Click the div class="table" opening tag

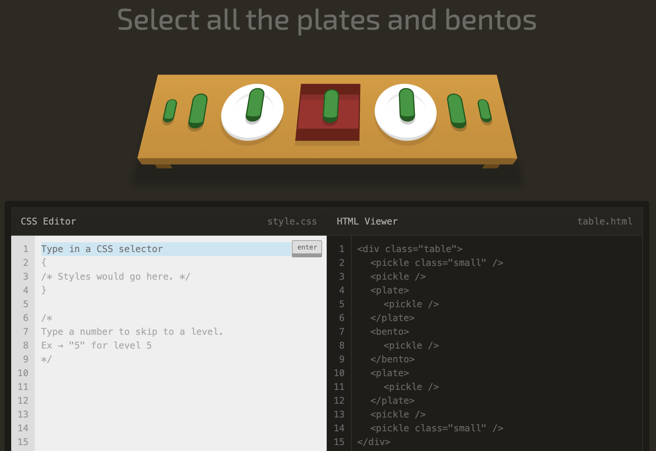click(x=410, y=249)
